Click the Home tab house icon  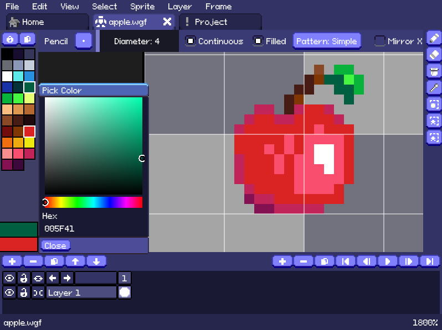click(x=14, y=22)
